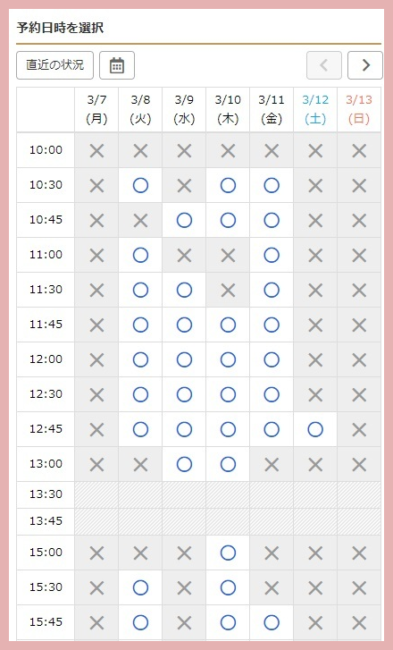Select 3/8 circle at 11:45
This screenshot has height=650, width=393.
(140, 325)
